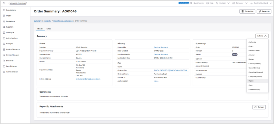274x124 pixels.
Task: Select Complete(Amend) in Actions menu
Action: tap(257, 72)
